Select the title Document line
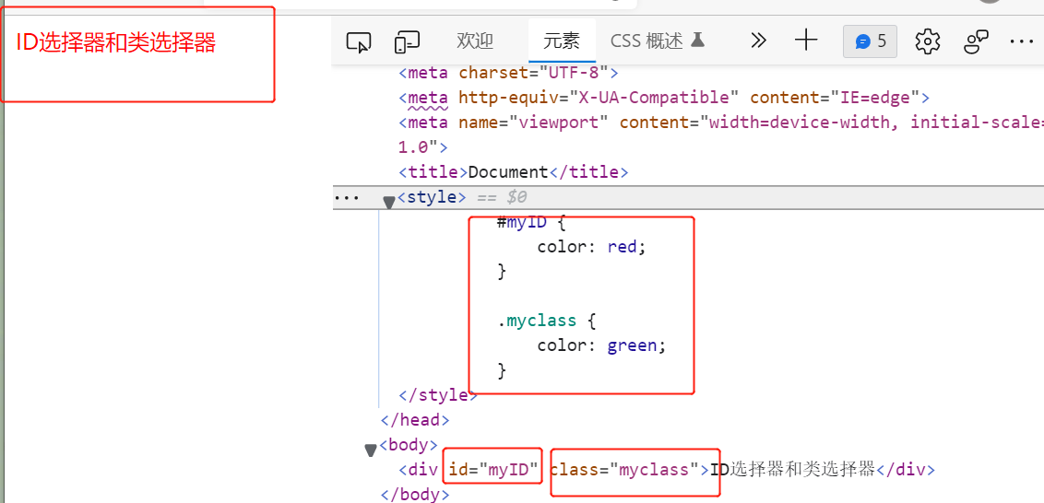Screen dimensions: 1044x503 pos(514,172)
